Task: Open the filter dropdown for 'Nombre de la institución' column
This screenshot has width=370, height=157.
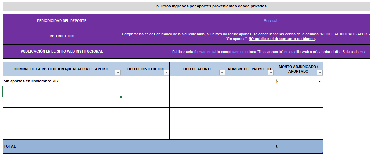Action: [x=117, y=72]
